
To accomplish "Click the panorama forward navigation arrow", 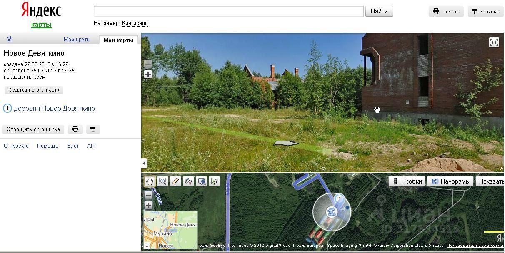I will [286, 144].
